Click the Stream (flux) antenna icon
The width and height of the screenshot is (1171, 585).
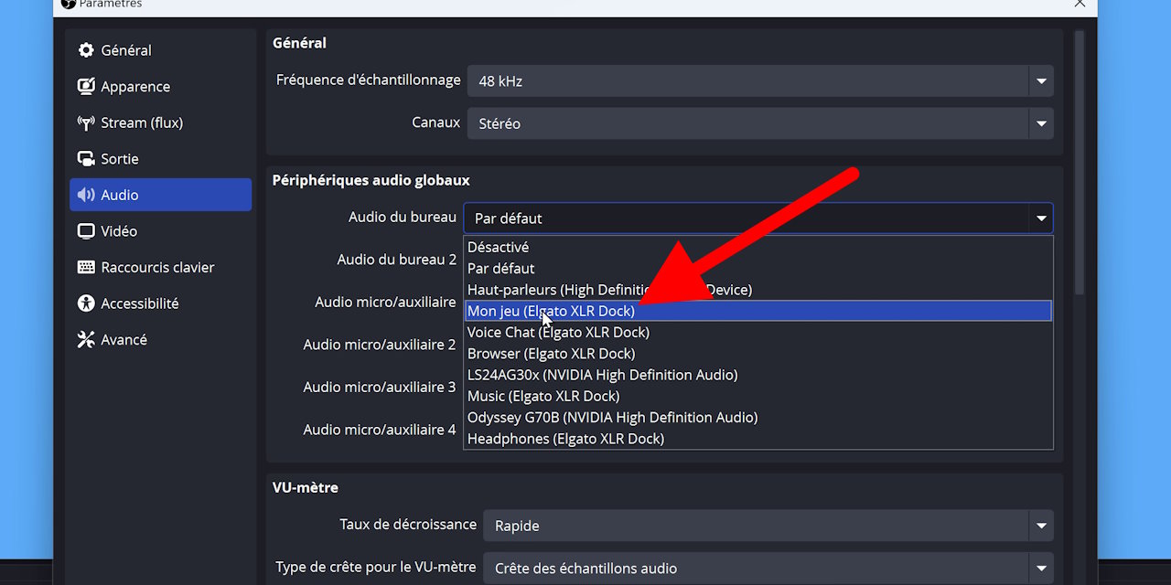click(x=86, y=122)
